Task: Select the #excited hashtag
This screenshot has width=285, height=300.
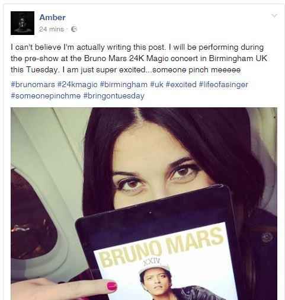Action: click(181, 85)
